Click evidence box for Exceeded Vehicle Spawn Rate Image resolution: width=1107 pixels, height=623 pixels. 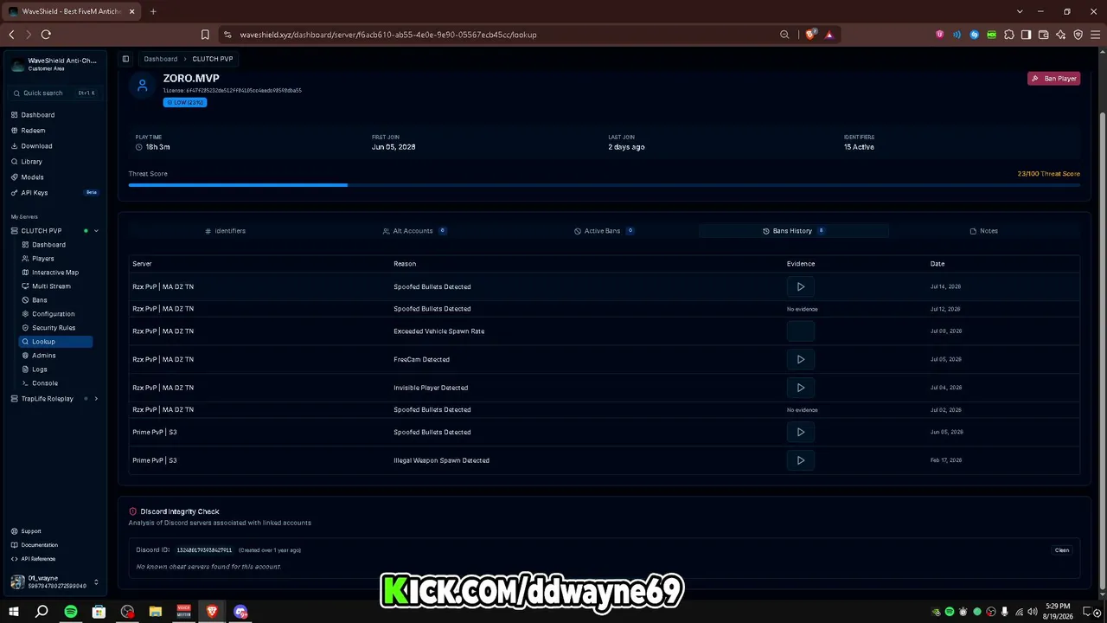(x=801, y=331)
